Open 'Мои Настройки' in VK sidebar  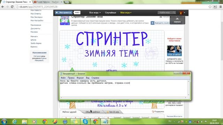[37, 20]
